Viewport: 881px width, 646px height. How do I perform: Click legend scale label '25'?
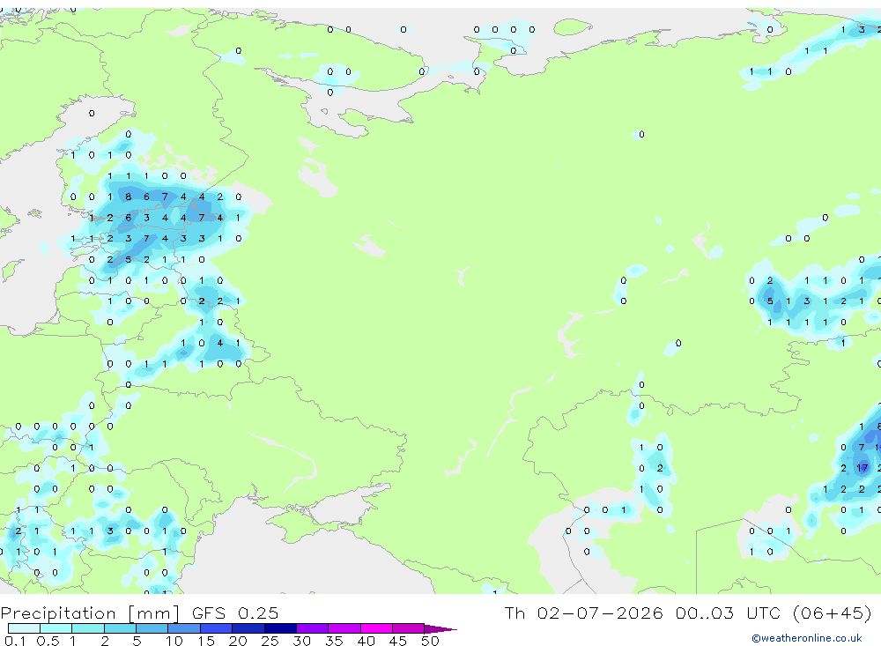coord(270,641)
